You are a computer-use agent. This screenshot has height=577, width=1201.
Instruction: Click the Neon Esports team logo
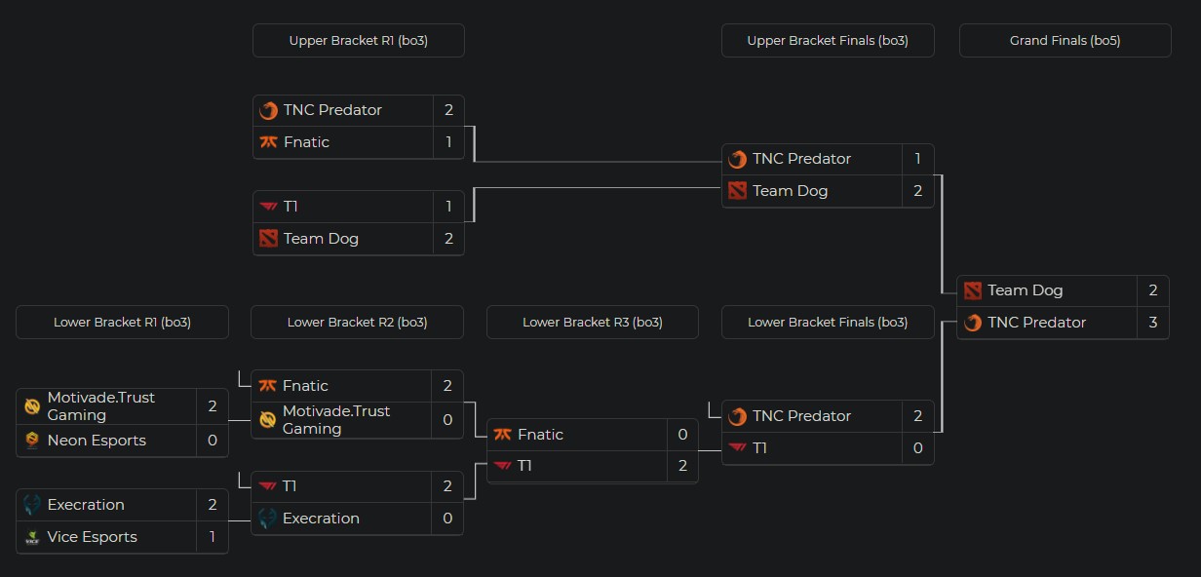[32, 441]
